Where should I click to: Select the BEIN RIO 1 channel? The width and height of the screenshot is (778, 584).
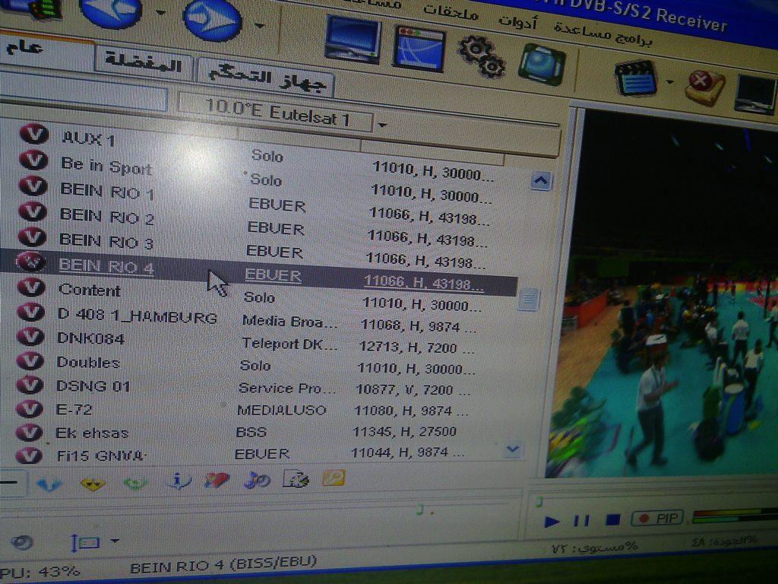(x=106, y=191)
